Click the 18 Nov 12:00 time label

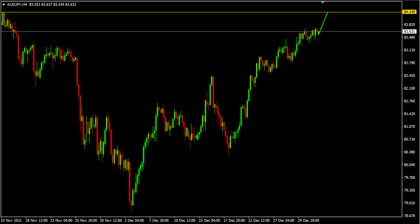point(37,221)
